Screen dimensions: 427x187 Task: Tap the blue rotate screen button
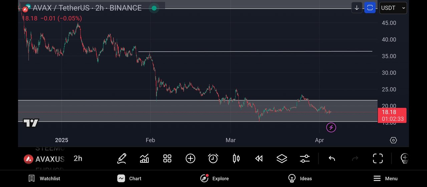[x=370, y=8]
